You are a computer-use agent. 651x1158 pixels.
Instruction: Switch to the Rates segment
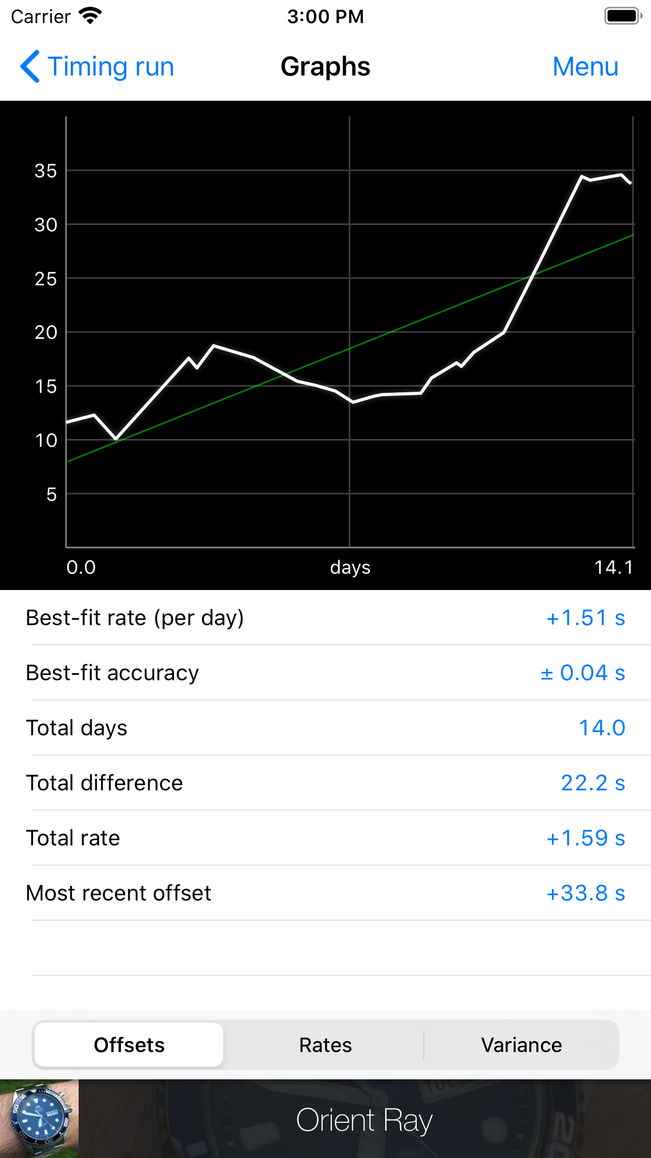[325, 1045]
